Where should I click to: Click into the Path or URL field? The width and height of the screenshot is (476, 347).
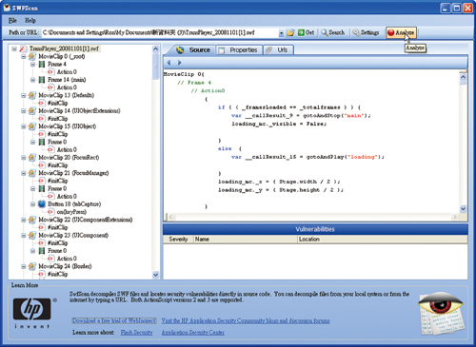coord(160,32)
